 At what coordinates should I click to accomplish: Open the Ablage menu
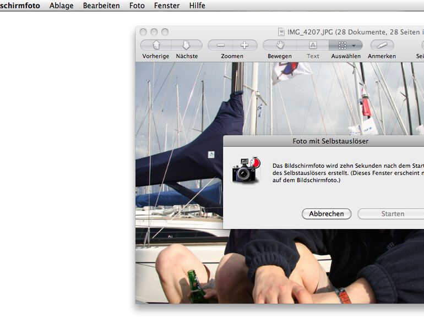click(x=61, y=6)
